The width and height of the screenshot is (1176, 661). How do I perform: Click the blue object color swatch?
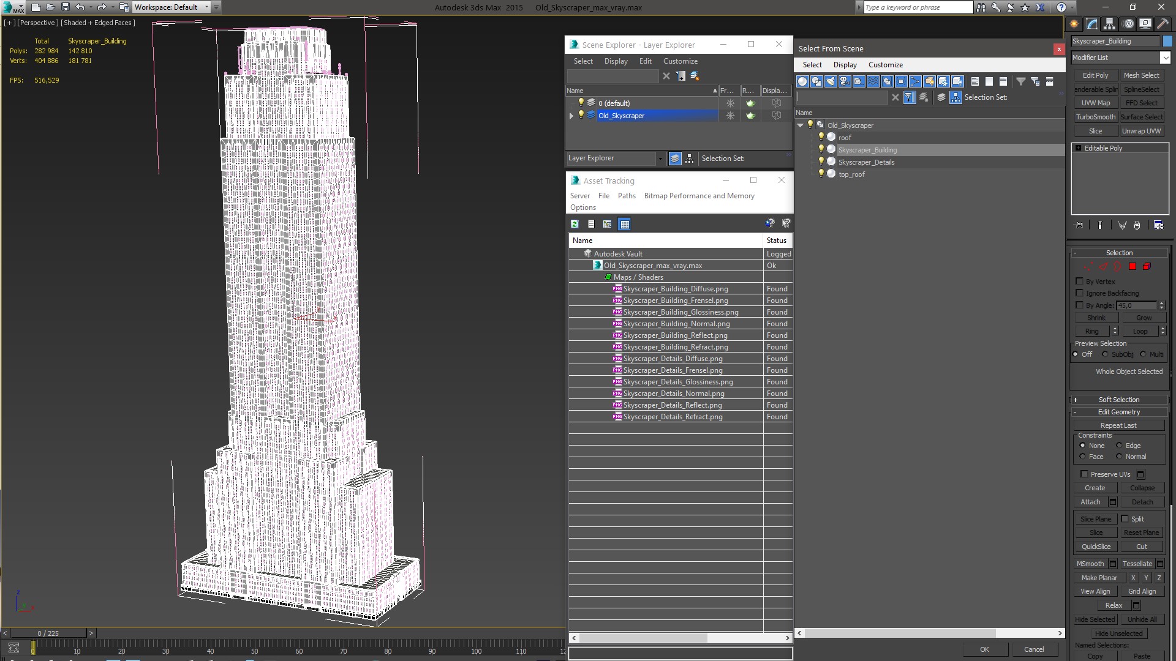click(x=1167, y=41)
